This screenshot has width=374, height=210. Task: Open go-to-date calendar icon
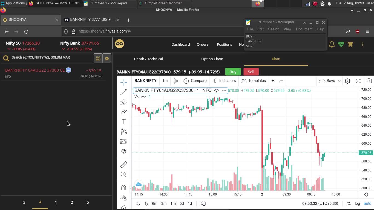tap(203, 203)
